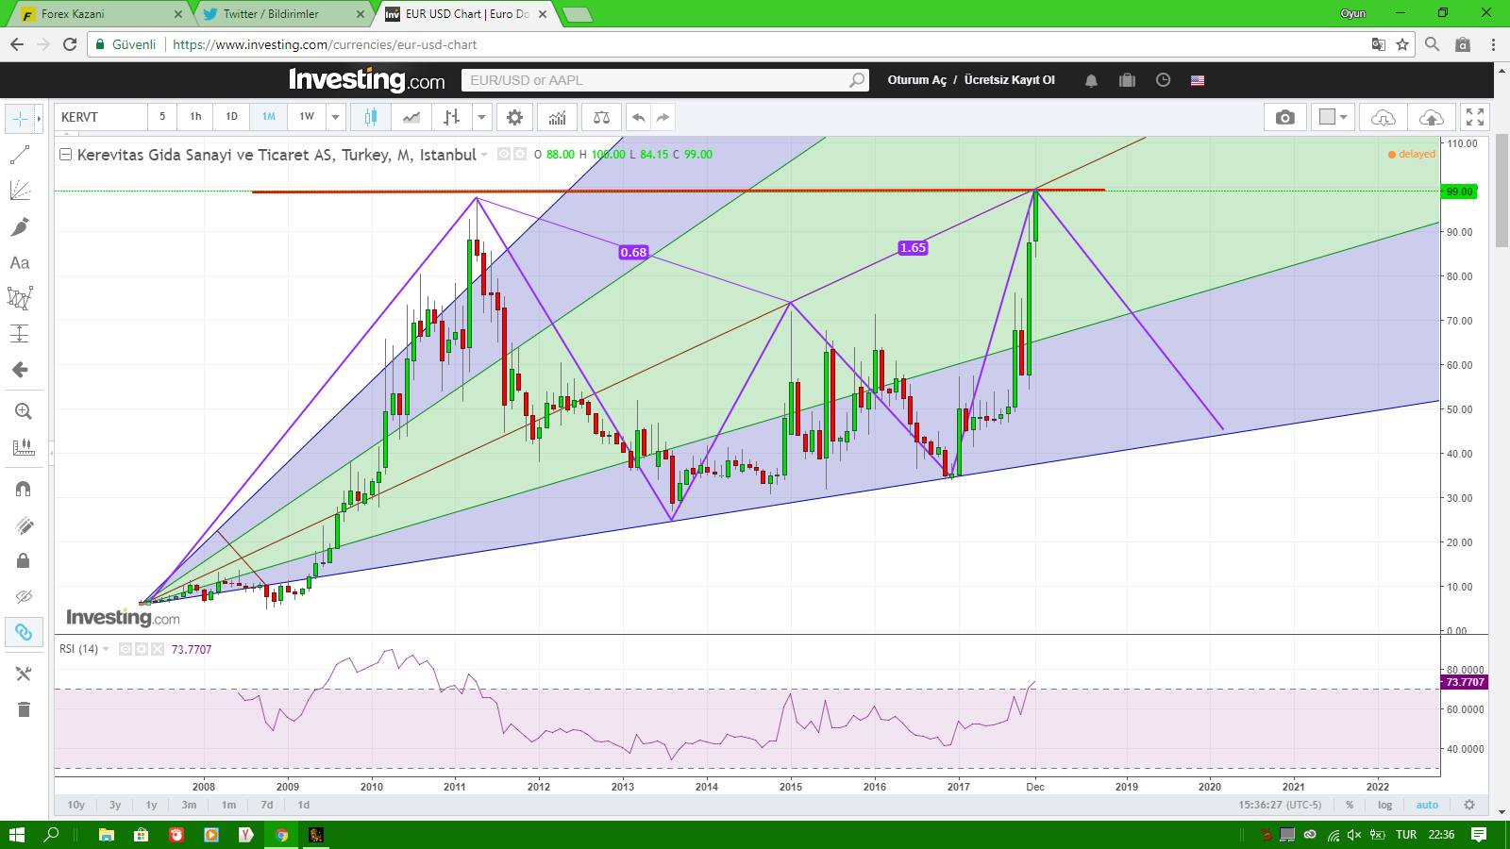Expand the chart type dropdown arrow
The height and width of the screenshot is (849, 1510).
tap(482, 117)
